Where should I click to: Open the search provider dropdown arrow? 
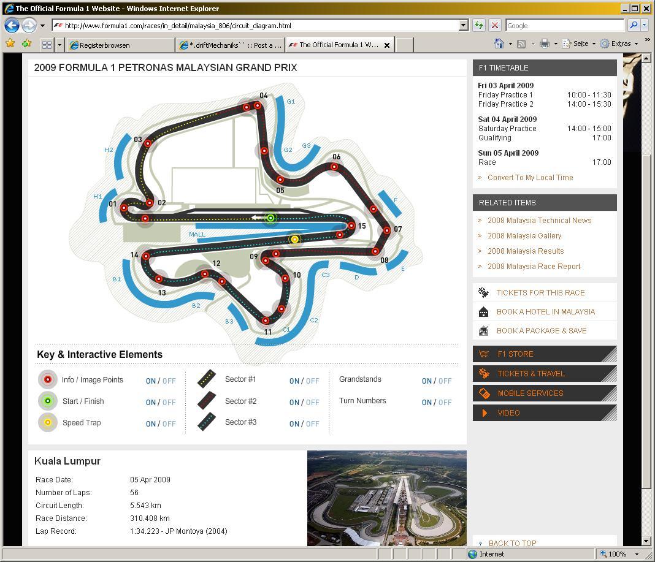pyautogui.click(x=644, y=26)
